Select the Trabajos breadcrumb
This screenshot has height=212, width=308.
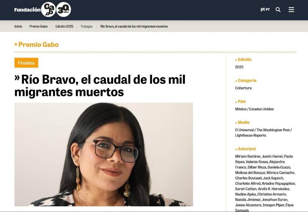tap(86, 26)
